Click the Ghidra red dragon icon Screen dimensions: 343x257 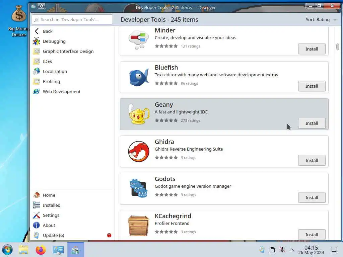click(x=138, y=152)
